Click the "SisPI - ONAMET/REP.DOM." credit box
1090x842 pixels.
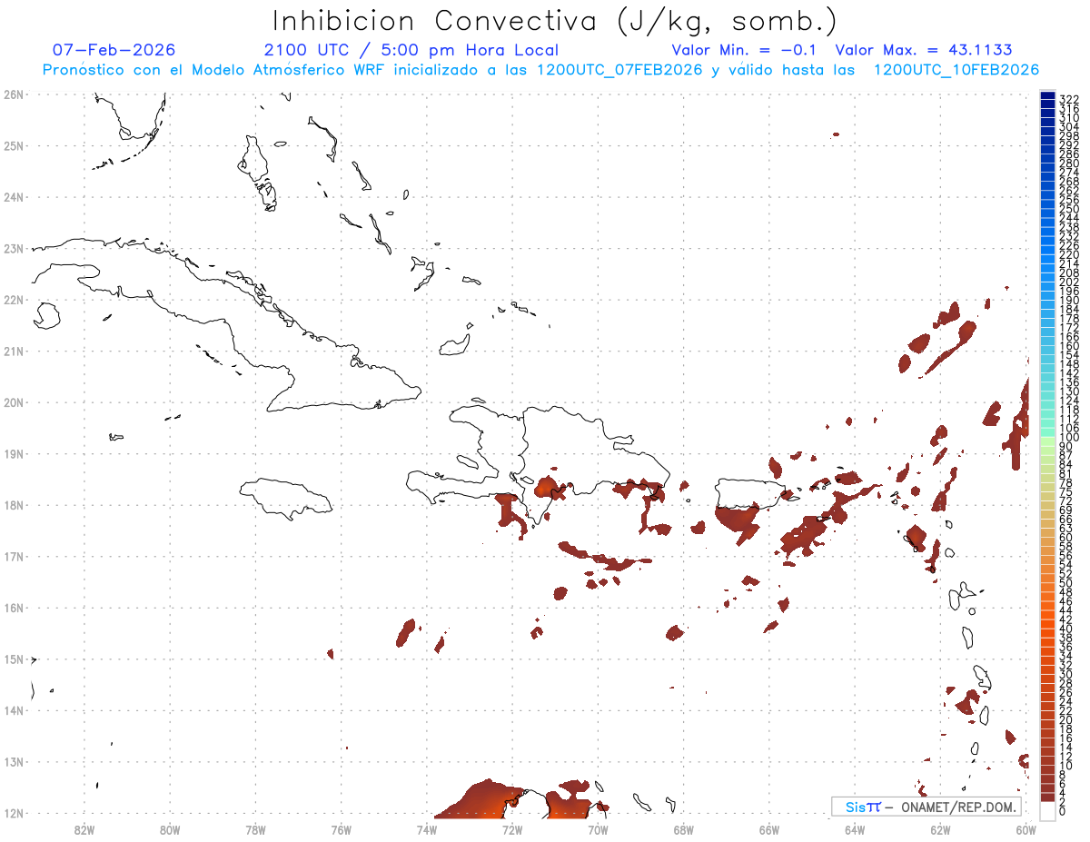tap(926, 807)
